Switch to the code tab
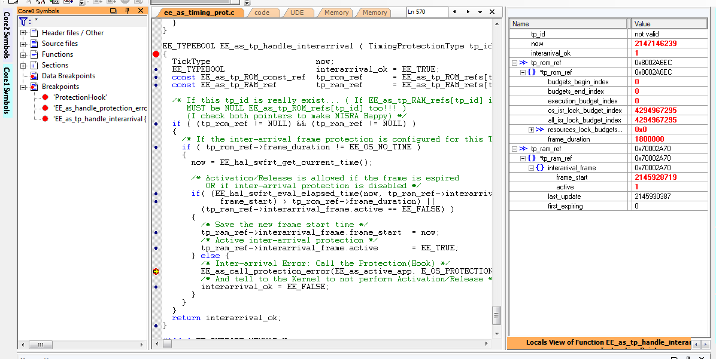 coord(262,13)
